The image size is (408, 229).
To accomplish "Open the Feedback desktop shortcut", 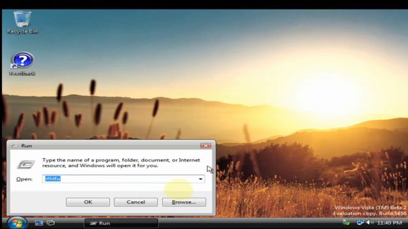I will (22, 64).
